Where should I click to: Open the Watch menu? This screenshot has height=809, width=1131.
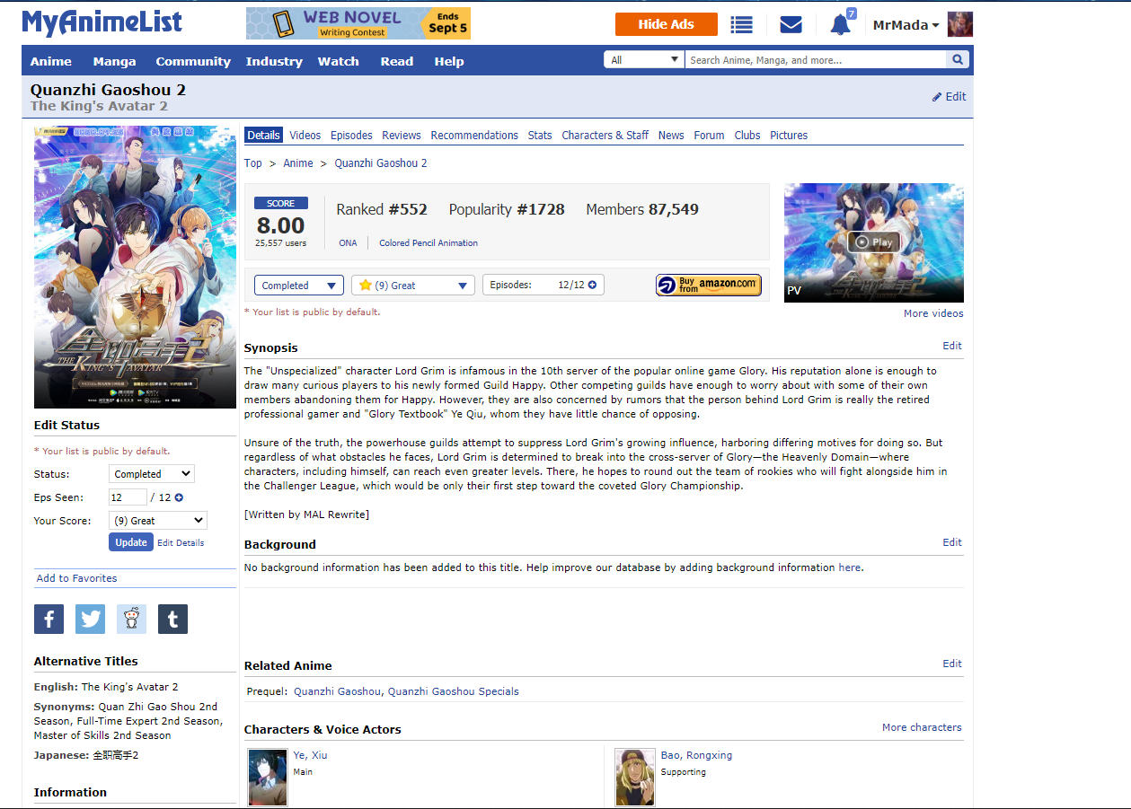[x=339, y=61]
